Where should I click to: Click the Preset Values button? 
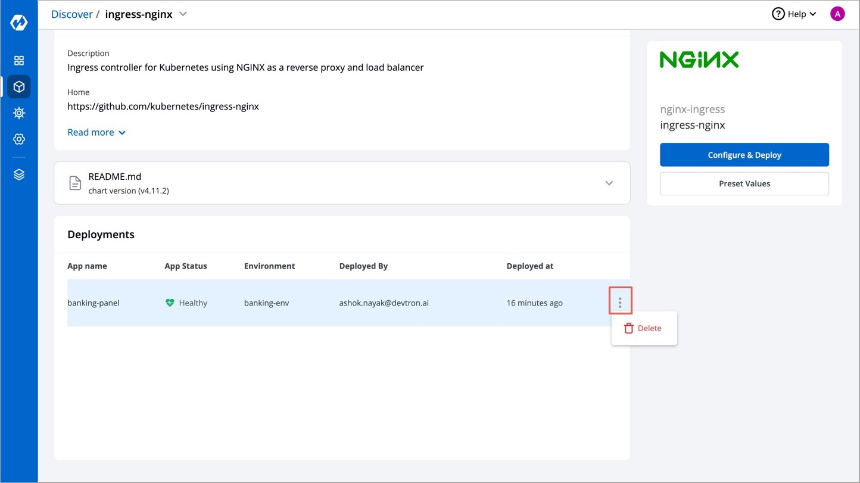tap(744, 183)
